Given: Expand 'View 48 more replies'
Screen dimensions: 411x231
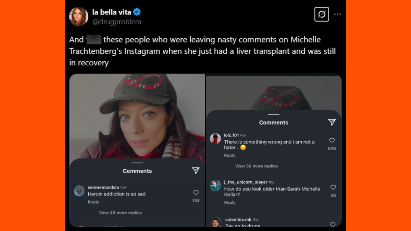Looking at the screenshot, I should click(x=120, y=213).
